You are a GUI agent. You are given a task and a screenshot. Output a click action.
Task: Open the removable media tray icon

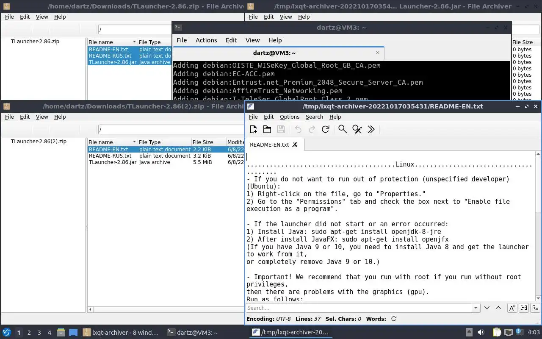[469, 333]
